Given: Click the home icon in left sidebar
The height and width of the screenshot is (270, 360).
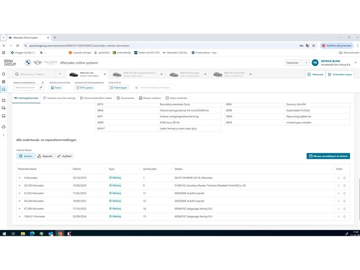Looking at the screenshot, I should 4,74.
